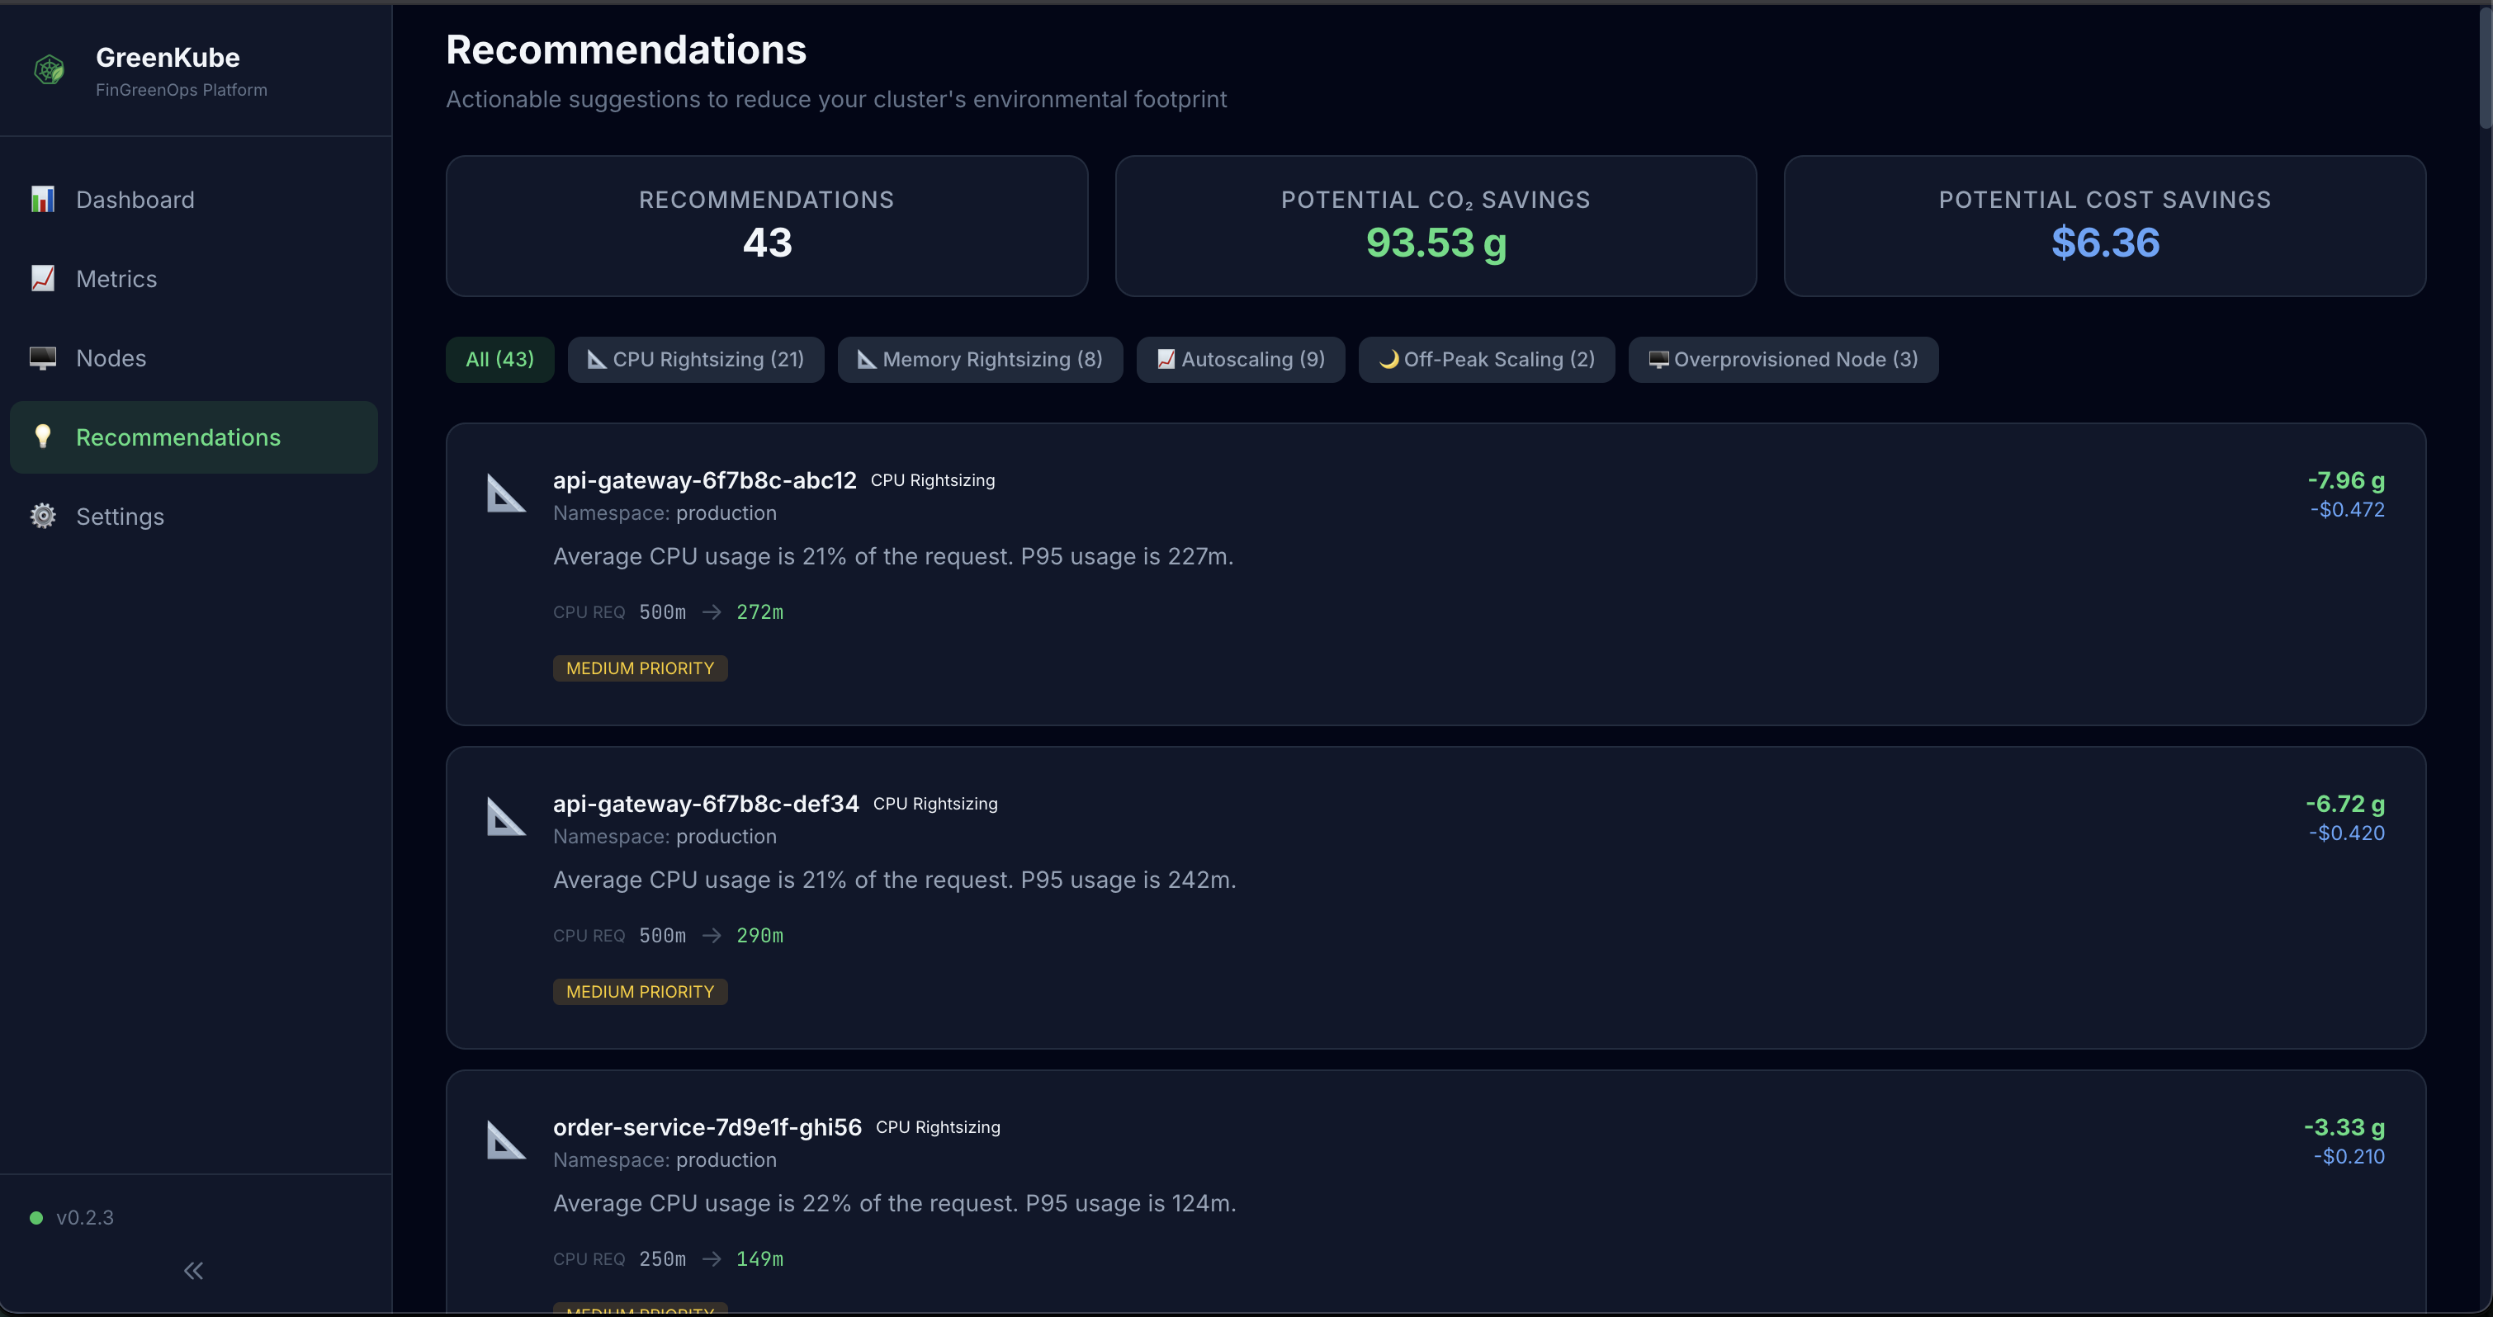Click the recommended 149m CPU value
The height and width of the screenshot is (1317, 2493).
tap(759, 1258)
